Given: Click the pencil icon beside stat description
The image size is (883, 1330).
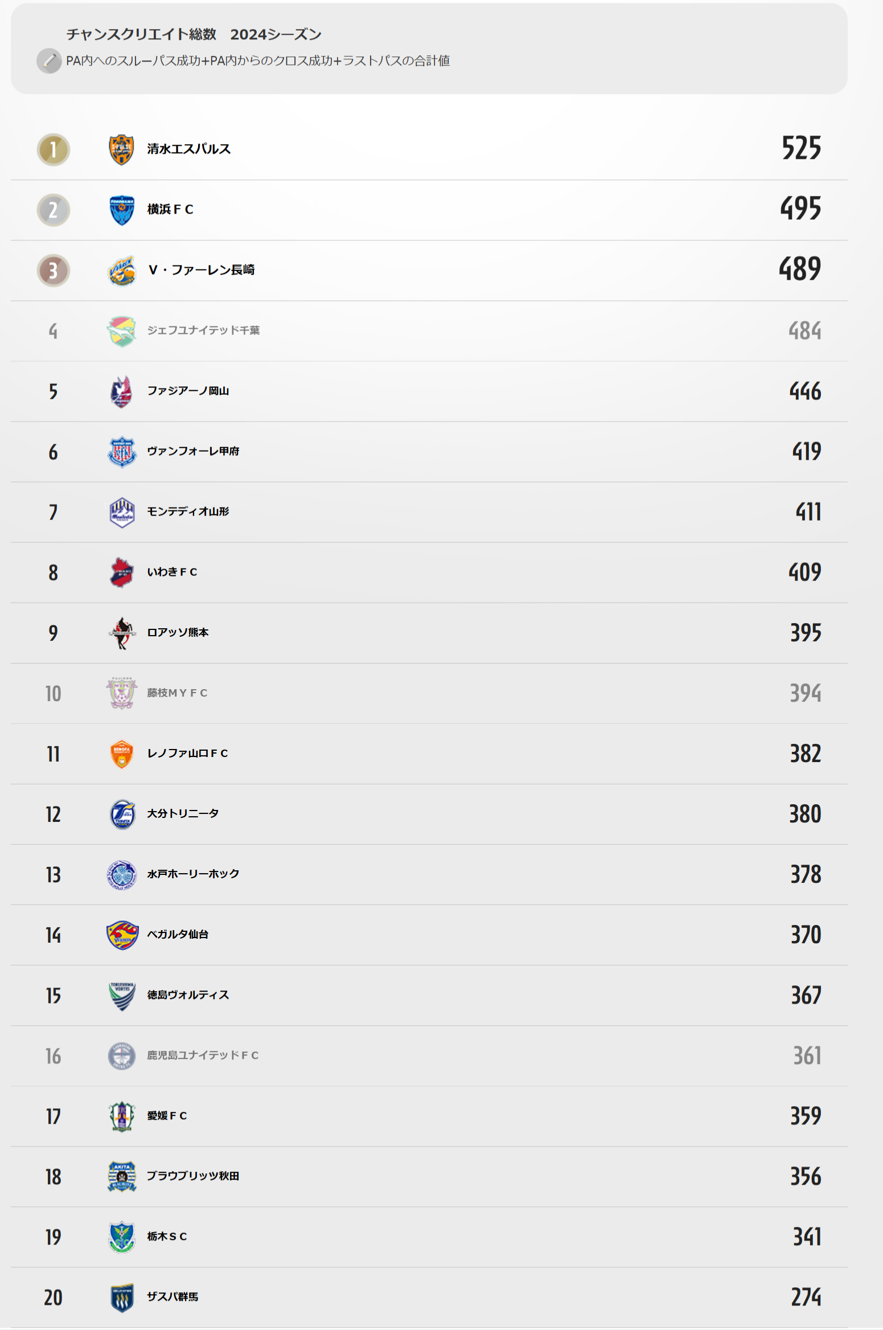Looking at the screenshot, I should [x=49, y=61].
